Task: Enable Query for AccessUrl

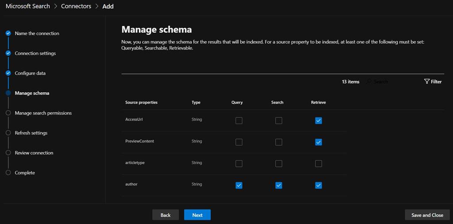Action: point(239,120)
